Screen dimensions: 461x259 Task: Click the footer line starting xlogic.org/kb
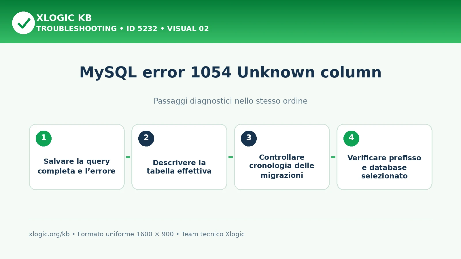[137, 234]
